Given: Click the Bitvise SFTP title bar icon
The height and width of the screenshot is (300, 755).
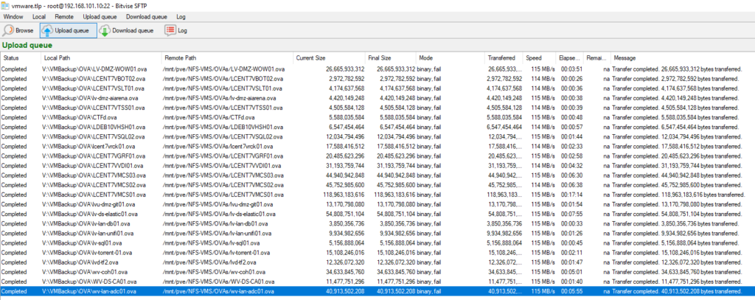Looking at the screenshot, I should pos(5,5).
